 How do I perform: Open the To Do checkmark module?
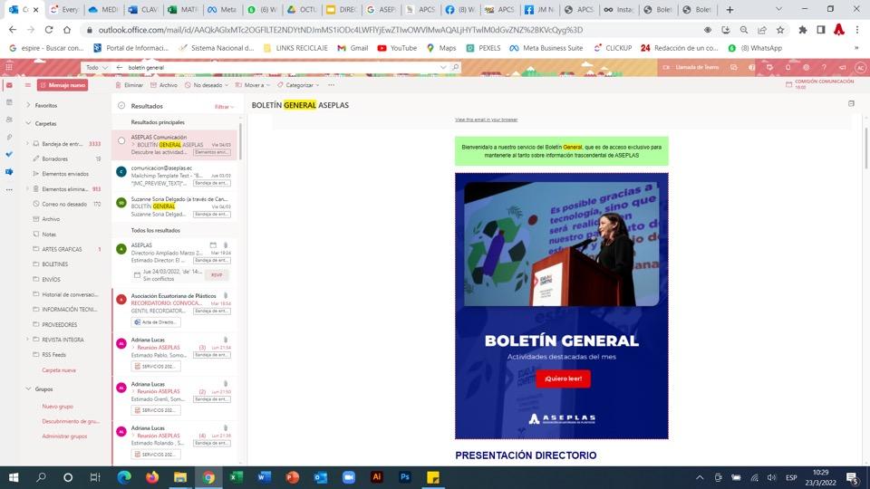pos(9,154)
